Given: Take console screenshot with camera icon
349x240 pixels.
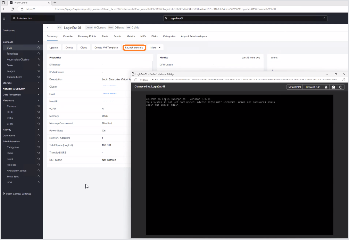Looking at the screenshot, I should click(x=333, y=87).
